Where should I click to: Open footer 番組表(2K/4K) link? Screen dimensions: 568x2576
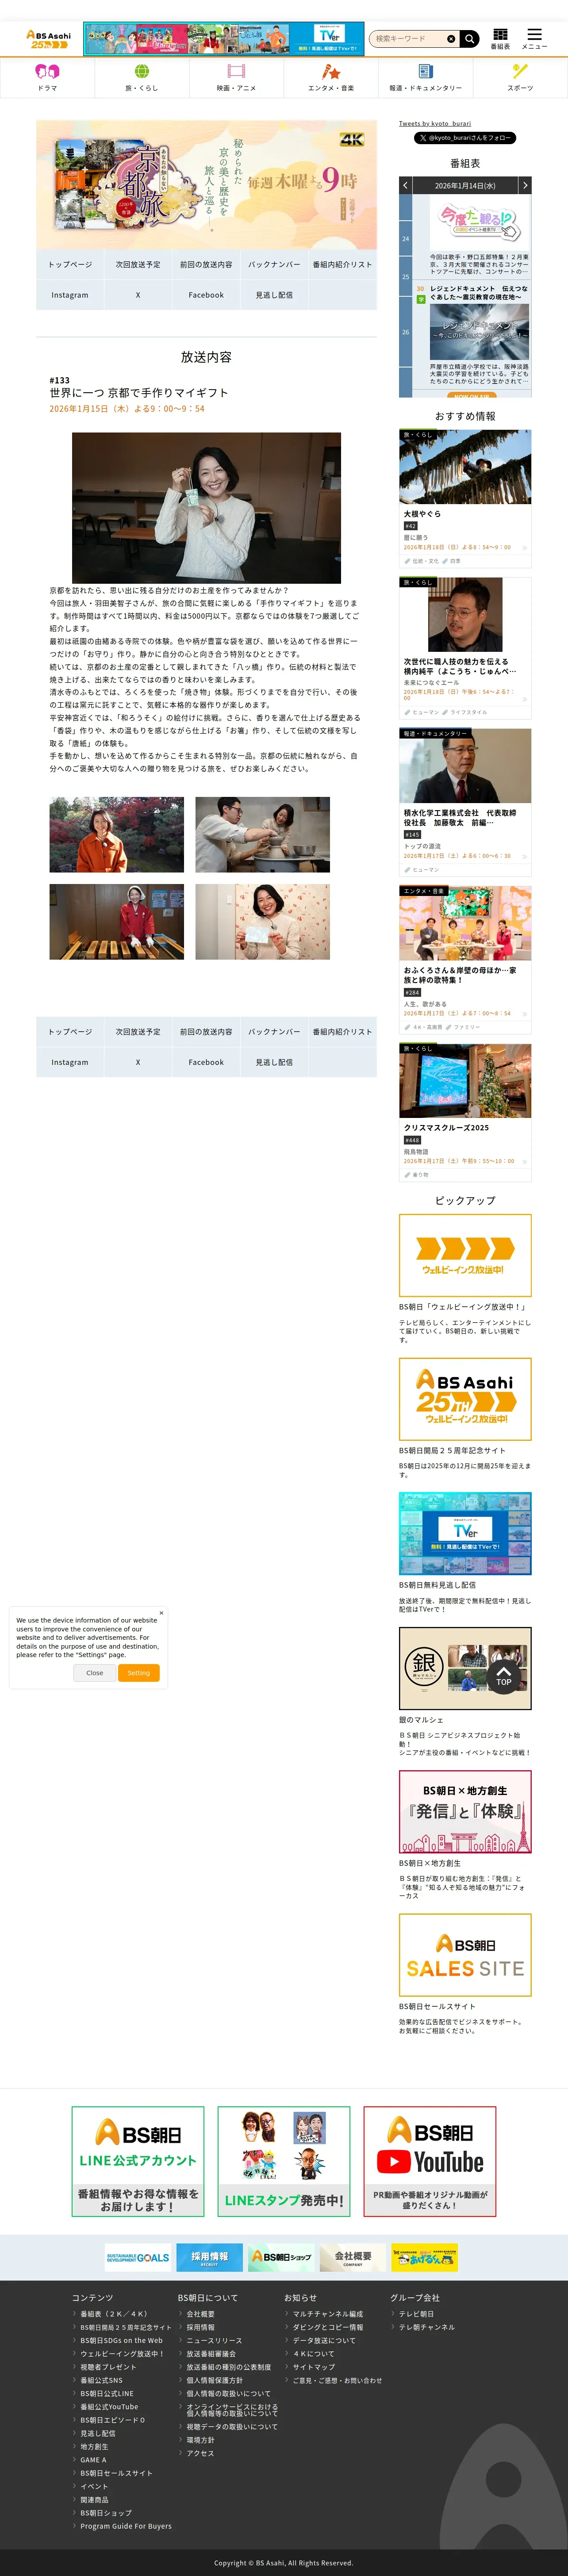tap(114, 2314)
